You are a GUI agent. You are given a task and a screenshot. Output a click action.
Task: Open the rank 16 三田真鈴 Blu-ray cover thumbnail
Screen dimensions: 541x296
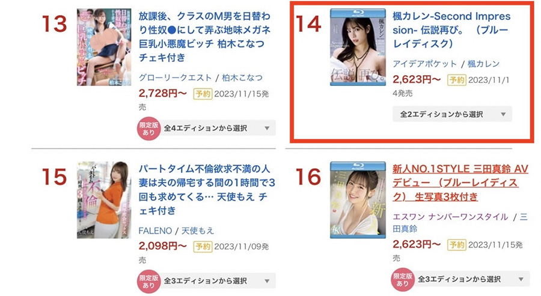358,200
